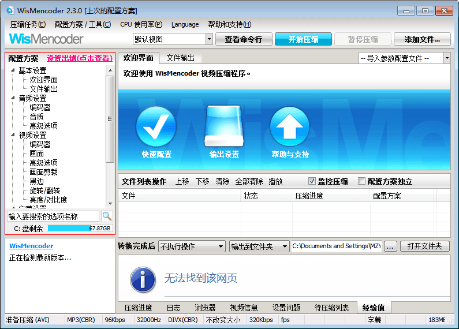Click the ... browse folder button
Image resolution: width=459 pixels, height=329 pixels.
point(390,246)
